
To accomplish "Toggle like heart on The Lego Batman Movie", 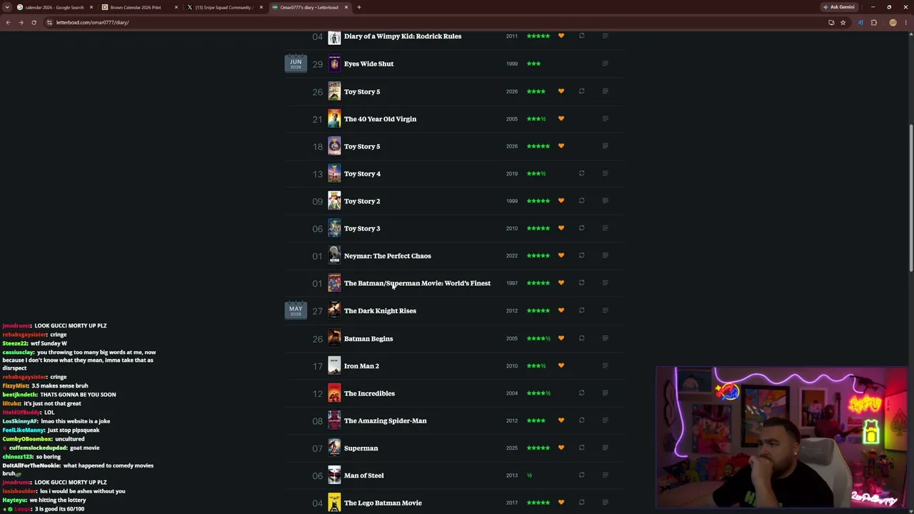I will [x=561, y=503].
